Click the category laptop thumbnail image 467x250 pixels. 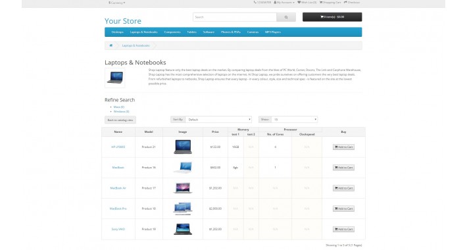(115, 78)
